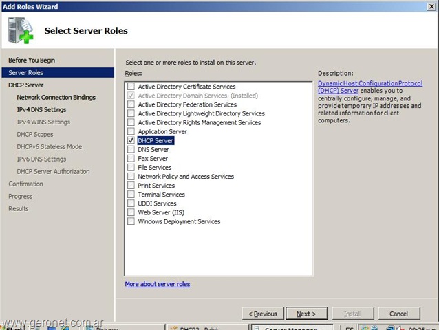Select the Web Server (IIS) role label
This screenshot has height=330, width=439.
click(x=161, y=212)
